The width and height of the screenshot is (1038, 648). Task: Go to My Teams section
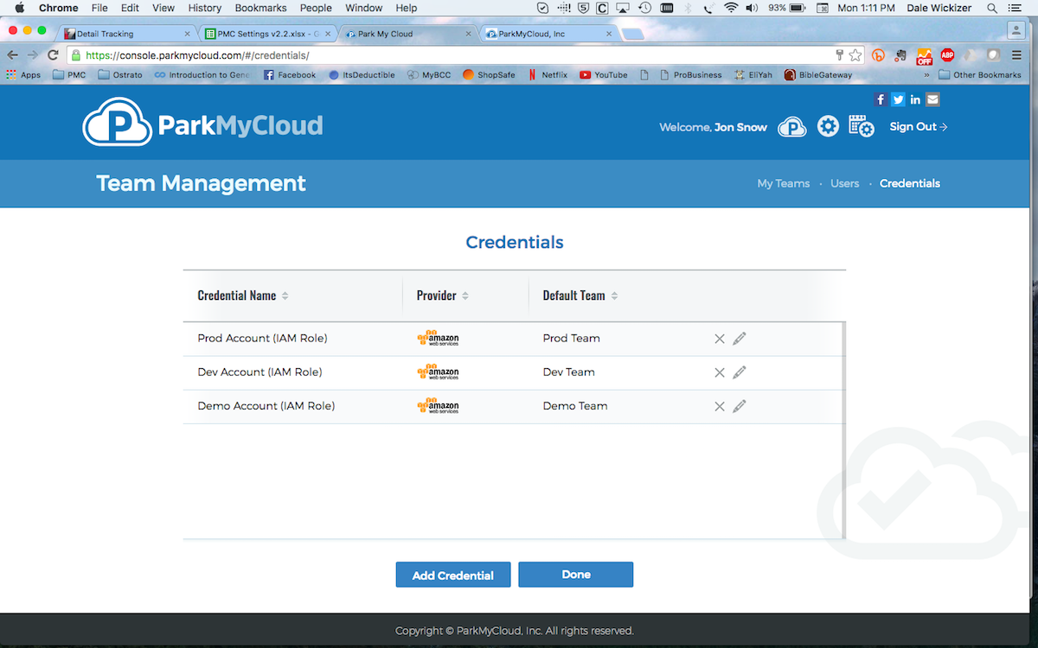coord(783,183)
